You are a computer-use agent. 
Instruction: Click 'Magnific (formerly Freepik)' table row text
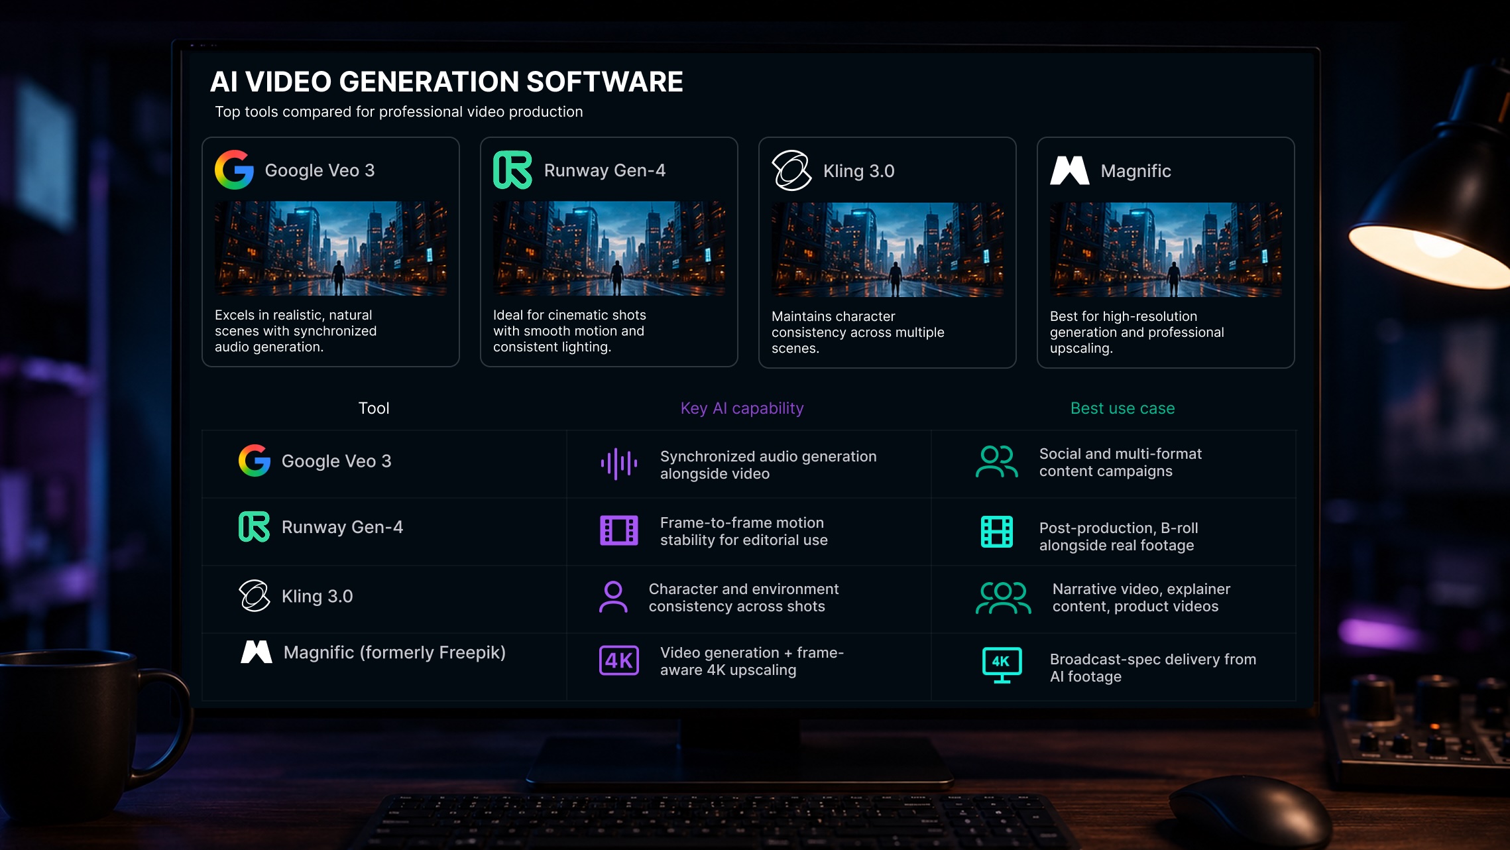click(x=394, y=652)
